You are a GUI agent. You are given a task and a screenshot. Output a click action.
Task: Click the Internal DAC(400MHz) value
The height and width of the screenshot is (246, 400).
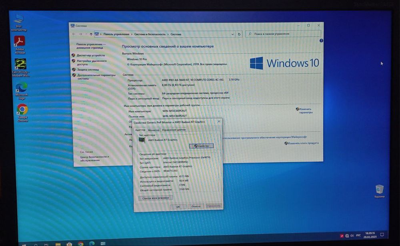click(x=176, y=162)
